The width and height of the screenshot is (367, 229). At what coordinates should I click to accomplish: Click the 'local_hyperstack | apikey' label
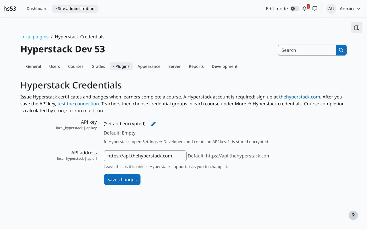click(77, 128)
